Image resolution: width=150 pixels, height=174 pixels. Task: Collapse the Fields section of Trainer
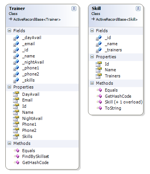coord(10,31)
